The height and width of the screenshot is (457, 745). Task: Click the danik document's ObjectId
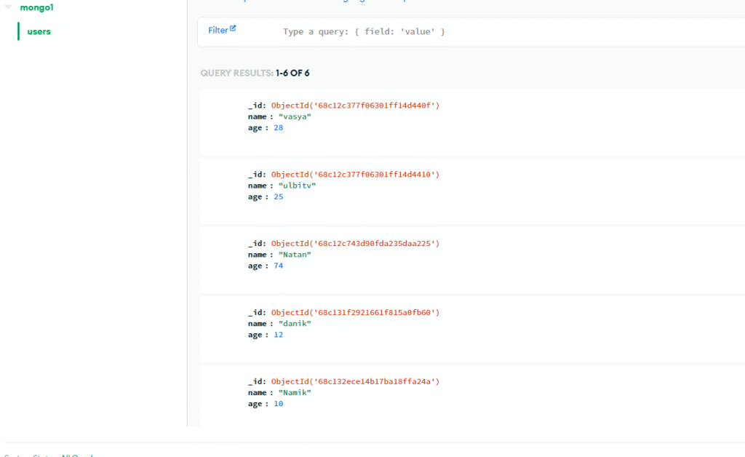pos(355,313)
